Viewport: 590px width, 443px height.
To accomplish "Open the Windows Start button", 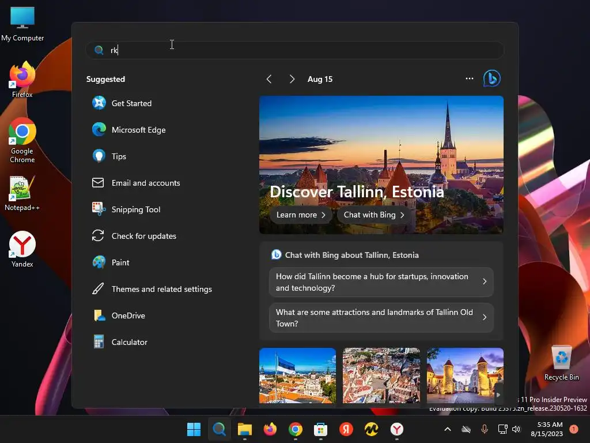I will coord(194,429).
